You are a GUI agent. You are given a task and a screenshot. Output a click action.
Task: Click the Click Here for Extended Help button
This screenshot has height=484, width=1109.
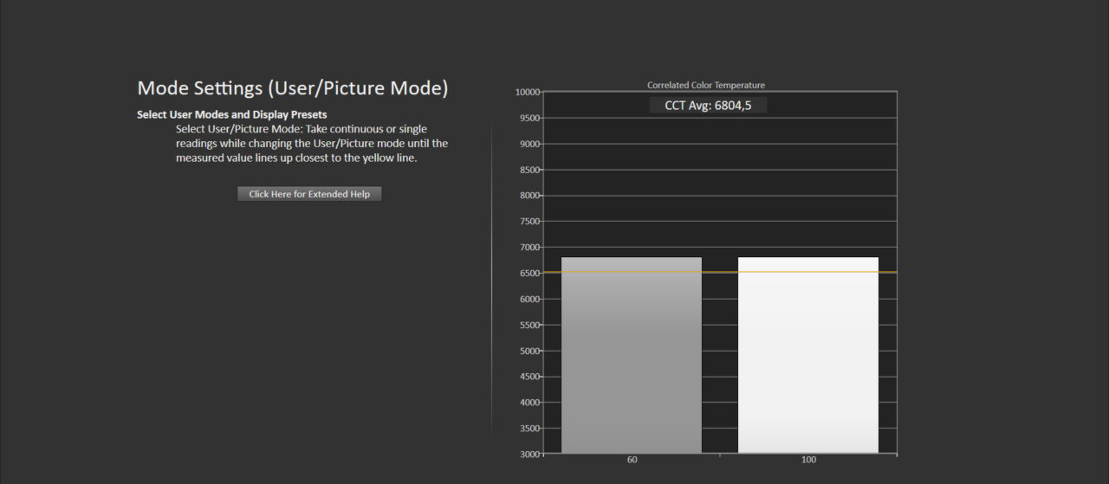(x=309, y=194)
